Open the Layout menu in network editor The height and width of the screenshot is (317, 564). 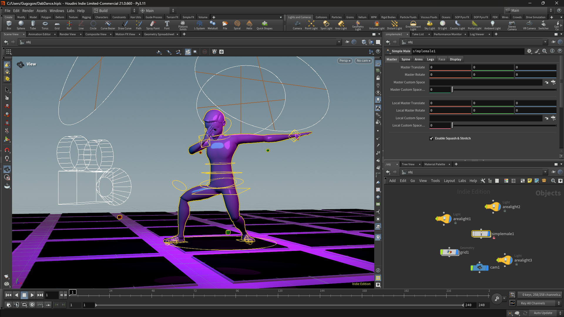(449, 181)
